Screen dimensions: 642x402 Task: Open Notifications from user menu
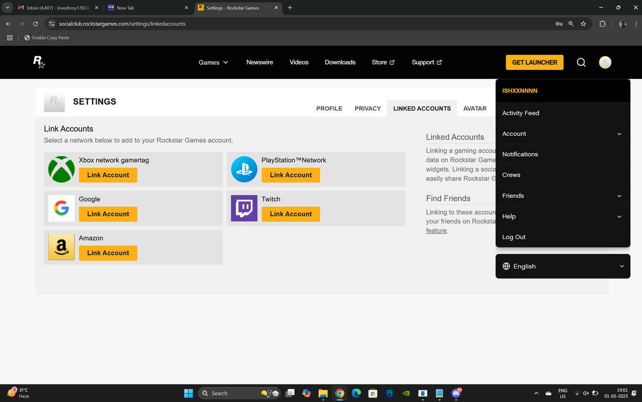point(563,154)
